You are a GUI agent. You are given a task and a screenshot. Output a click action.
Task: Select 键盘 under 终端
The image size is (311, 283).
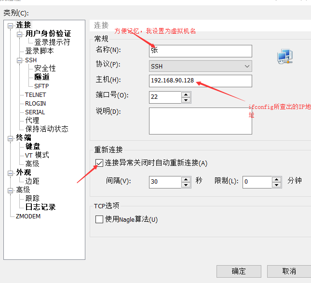(33, 147)
